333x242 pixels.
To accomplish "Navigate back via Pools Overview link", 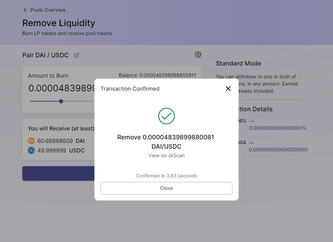I will [48, 10].
